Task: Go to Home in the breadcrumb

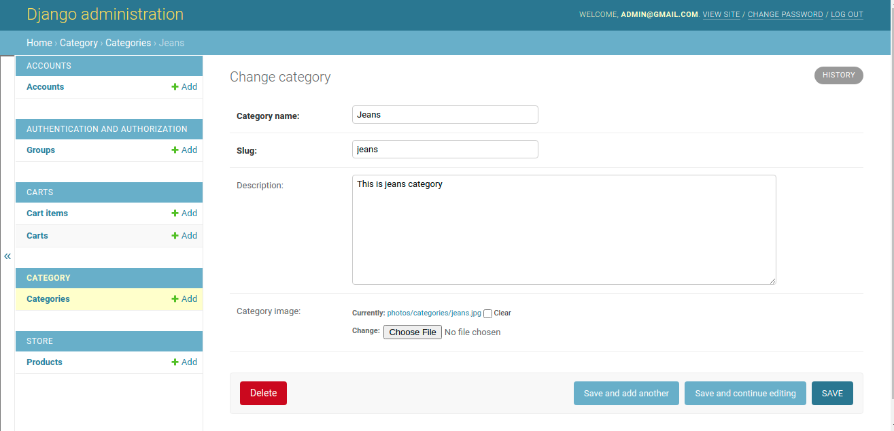Action: 39,43
